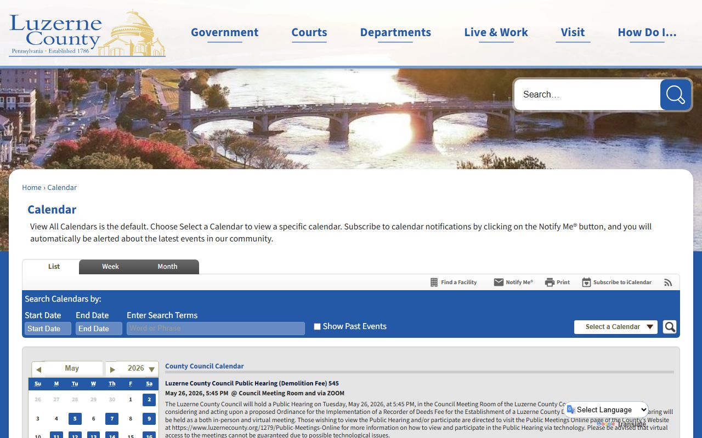
Task: Go to previous month arrow
Action: coord(38,370)
